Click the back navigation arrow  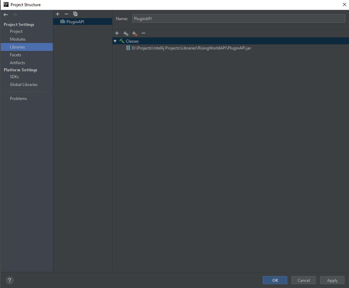click(x=6, y=14)
